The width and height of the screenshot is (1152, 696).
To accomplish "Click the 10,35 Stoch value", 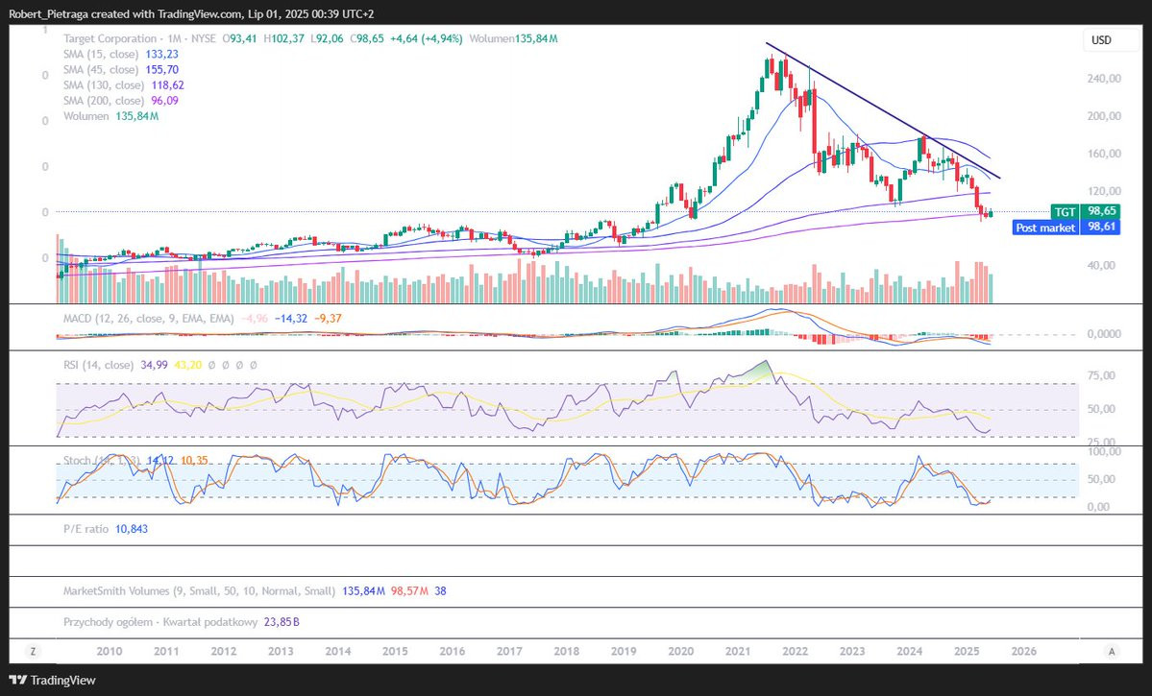I will click(194, 461).
